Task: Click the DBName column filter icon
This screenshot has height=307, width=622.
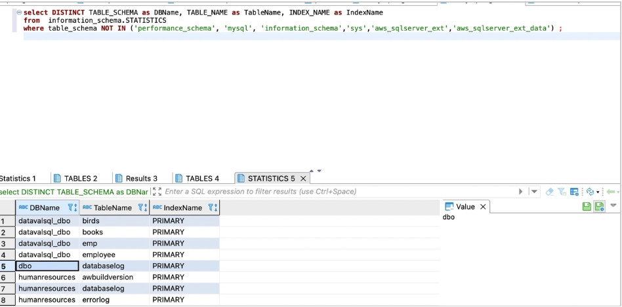Action: (72, 208)
